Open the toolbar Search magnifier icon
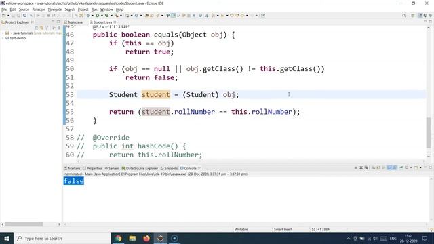This screenshot has height=244, width=434. pyautogui.click(x=404, y=16)
